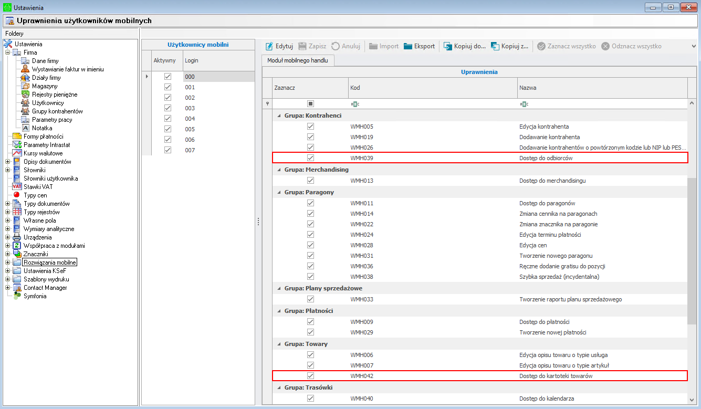Expand Opisy dokumentów tree node
701x409 pixels.
(8, 162)
